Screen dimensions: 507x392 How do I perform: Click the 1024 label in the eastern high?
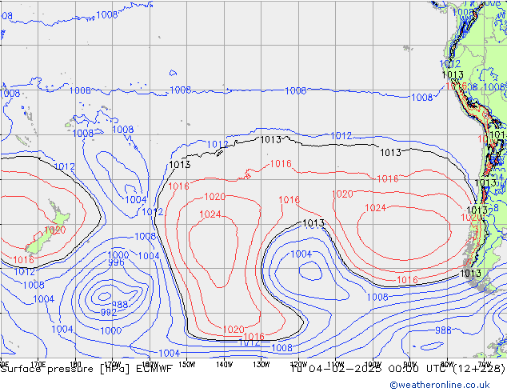(375, 208)
